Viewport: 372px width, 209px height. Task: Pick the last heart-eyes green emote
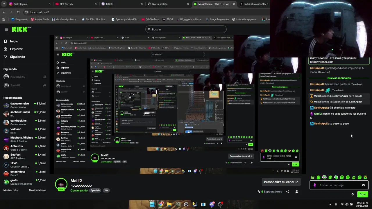[365, 177]
